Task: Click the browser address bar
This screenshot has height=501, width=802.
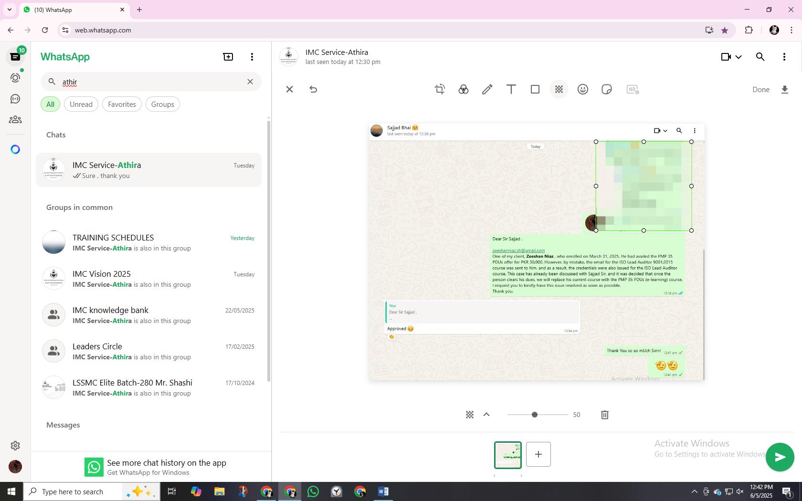Action: (x=382, y=30)
